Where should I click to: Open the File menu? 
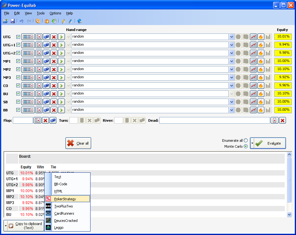tap(7, 13)
